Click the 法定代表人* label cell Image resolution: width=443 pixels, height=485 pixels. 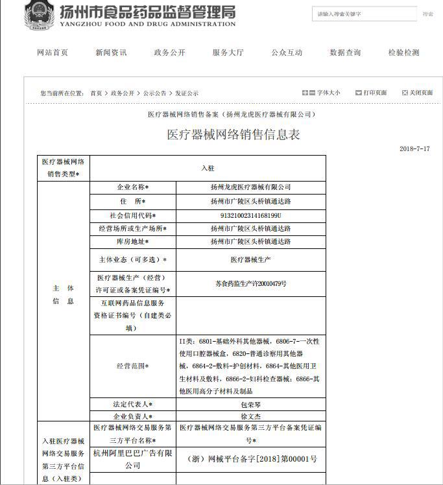[133, 405]
